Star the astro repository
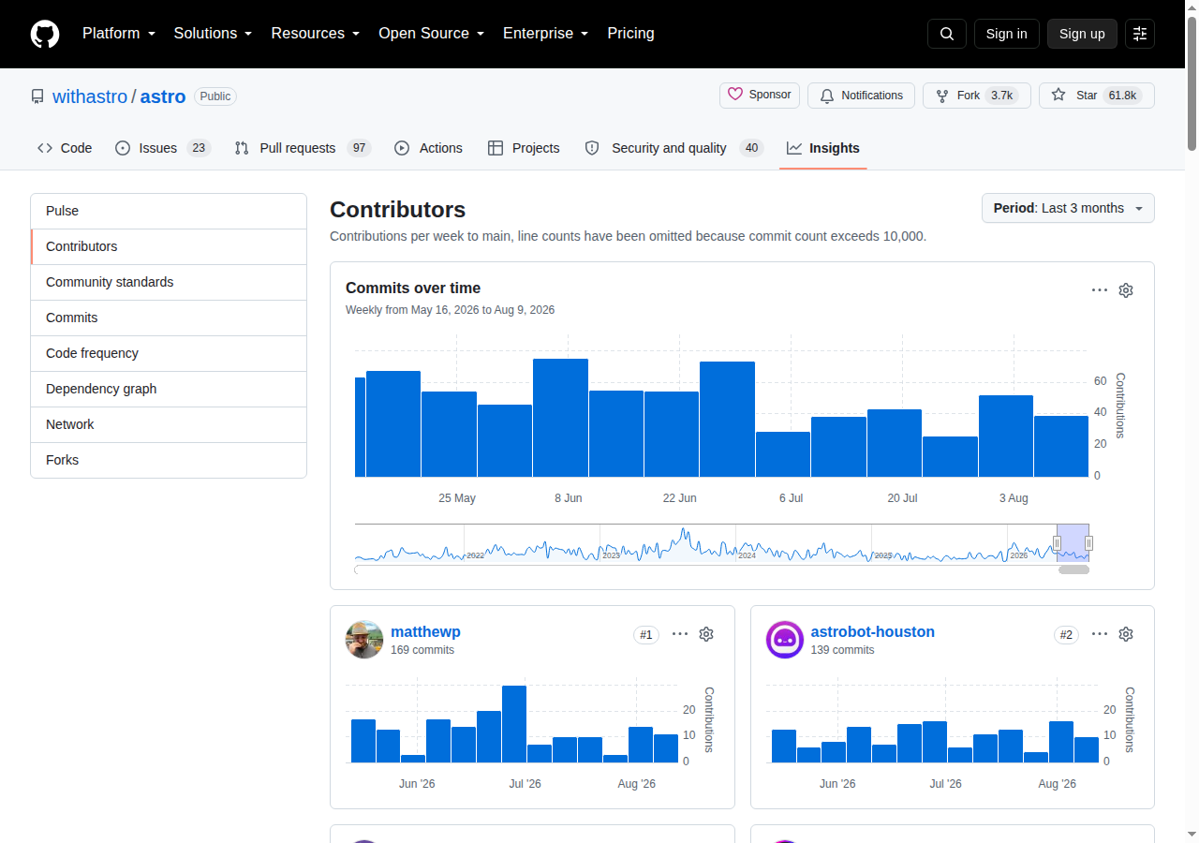Viewport: 1199px width, 843px height. (1097, 96)
